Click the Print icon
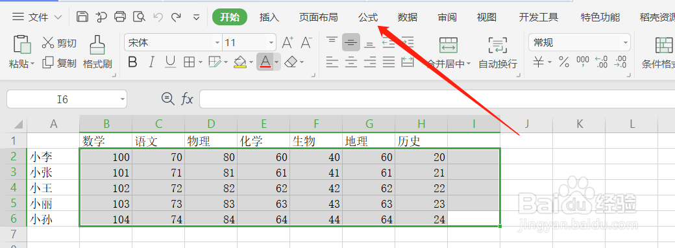Image resolution: width=675 pixels, height=248 pixels. pos(119,17)
